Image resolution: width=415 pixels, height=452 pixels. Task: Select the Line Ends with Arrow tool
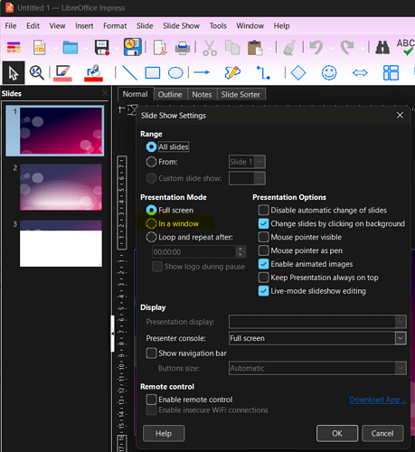coord(202,72)
